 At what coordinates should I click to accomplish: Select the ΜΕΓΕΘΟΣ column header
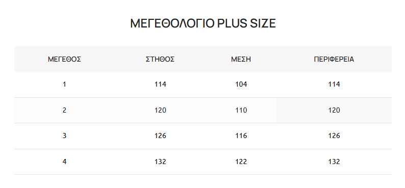pos(65,59)
